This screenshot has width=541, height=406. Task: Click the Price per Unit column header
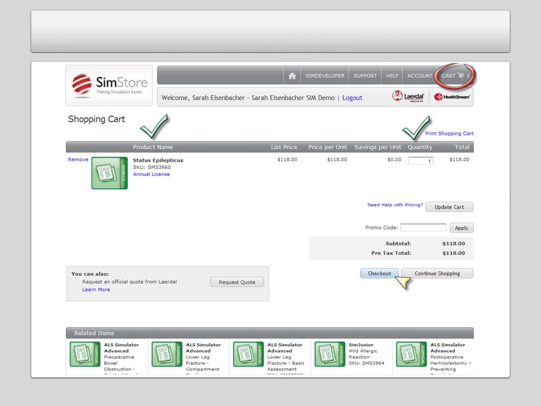[328, 147]
